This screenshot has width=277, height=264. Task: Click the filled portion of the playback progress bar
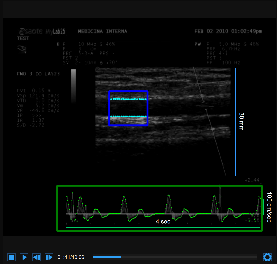(x=107, y=257)
